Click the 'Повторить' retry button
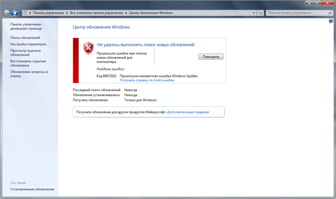The height and width of the screenshot is (199, 336). click(211, 57)
